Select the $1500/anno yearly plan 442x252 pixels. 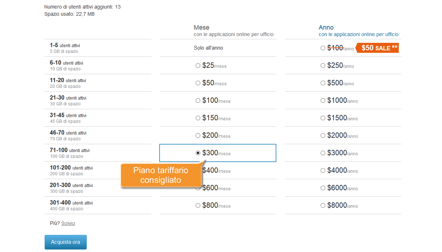(x=323, y=118)
